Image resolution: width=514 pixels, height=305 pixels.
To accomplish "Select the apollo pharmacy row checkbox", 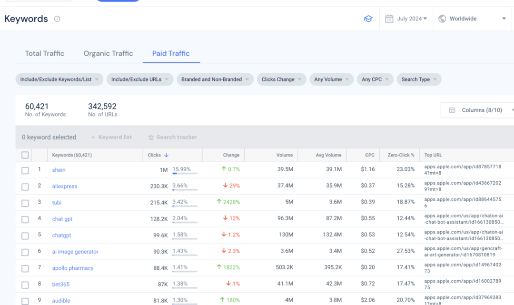I will click(25, 269).
